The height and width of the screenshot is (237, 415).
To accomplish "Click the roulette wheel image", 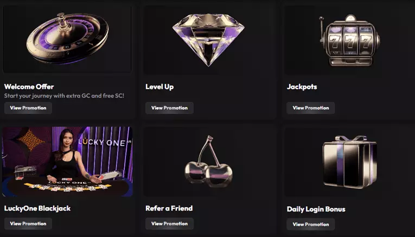I will (67, 38).
